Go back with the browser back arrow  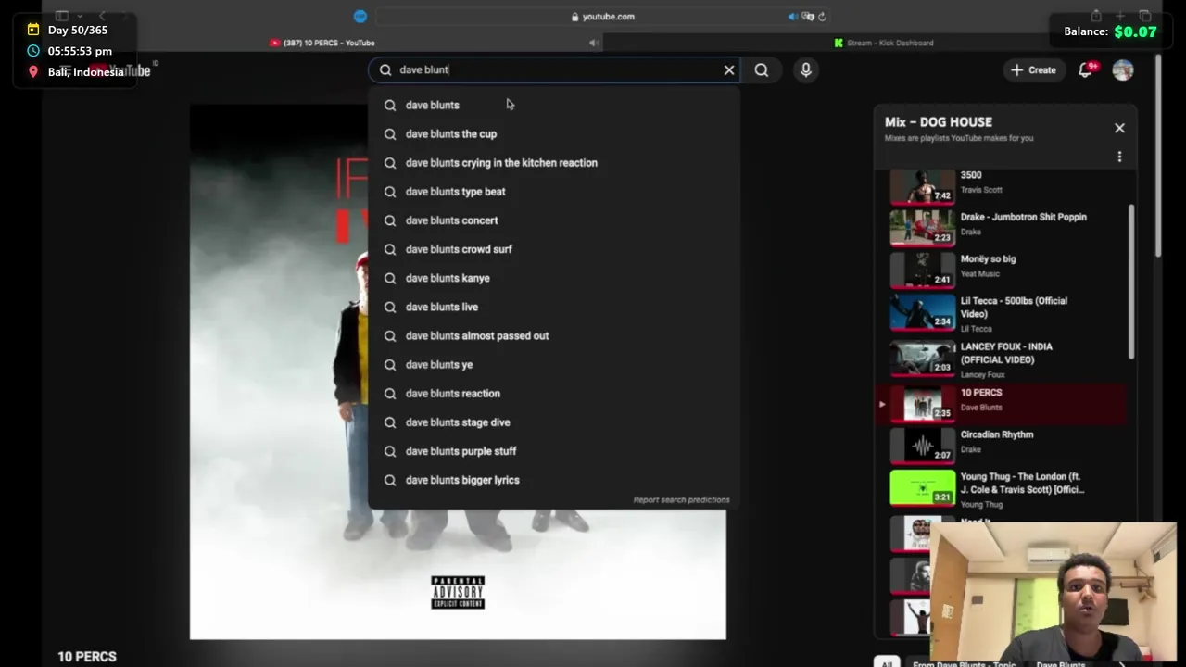pyautogui.click(x=102, y=16)
